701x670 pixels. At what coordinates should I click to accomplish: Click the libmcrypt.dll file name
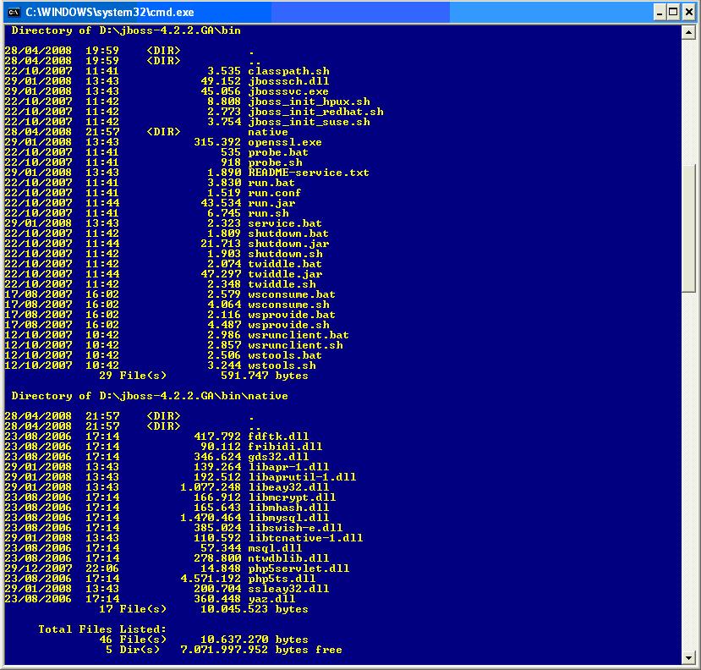point(292,497)
